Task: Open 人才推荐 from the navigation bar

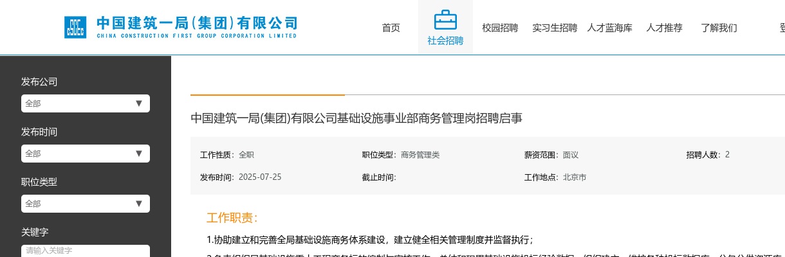Action: (664, 28)
